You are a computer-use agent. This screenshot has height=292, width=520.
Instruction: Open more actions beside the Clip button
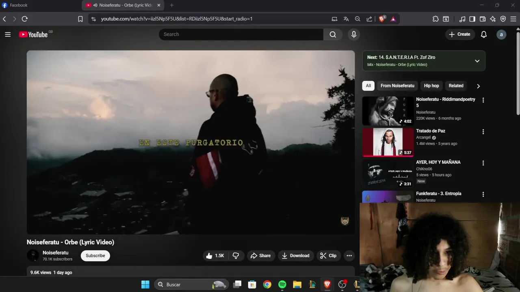pyautogui.click(x=349, y=255)
